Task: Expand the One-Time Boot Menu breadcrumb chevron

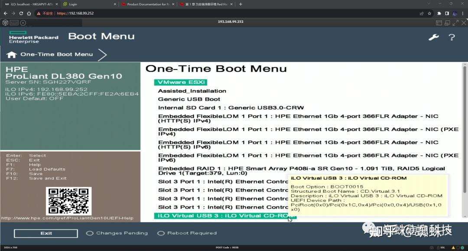Action: click(101, 54)
